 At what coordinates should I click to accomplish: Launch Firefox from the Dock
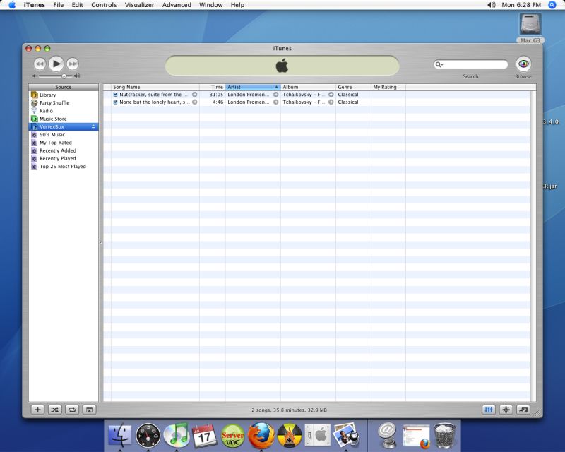(261, 436)
